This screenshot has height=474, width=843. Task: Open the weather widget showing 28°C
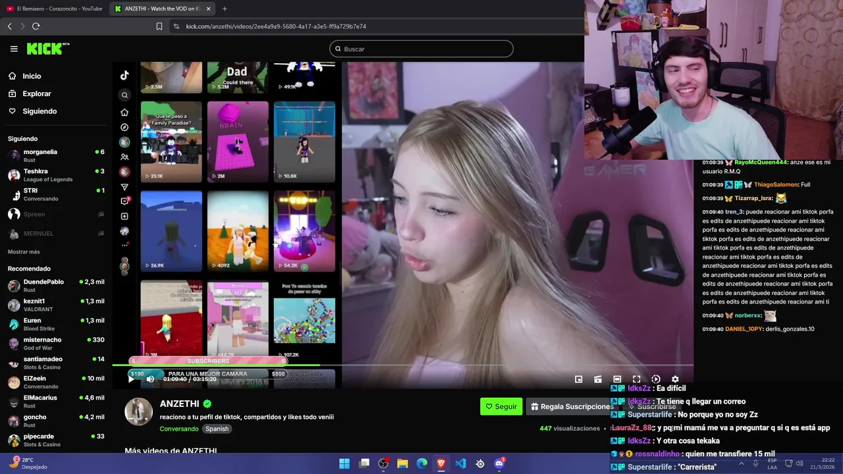pos(28,463)
